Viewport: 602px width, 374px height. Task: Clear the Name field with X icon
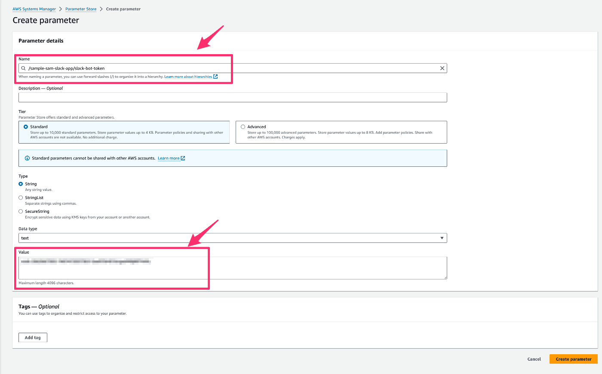tap(442, 68)
